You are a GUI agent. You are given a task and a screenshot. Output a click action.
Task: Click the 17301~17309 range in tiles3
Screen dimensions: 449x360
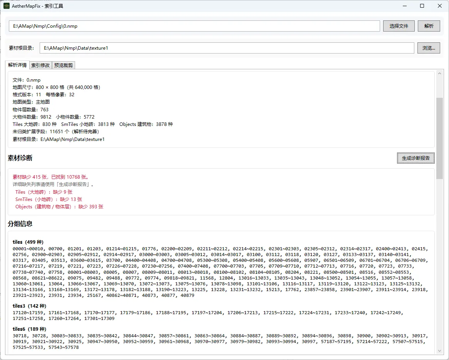pyautogui.click(x=99, y=318)
